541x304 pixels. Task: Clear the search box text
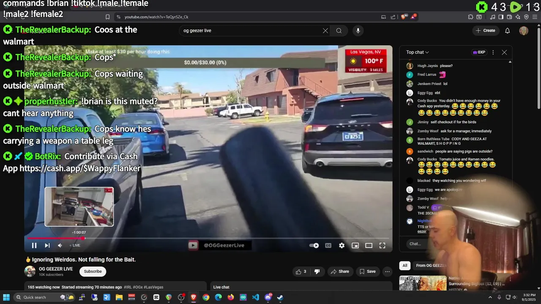325,30
